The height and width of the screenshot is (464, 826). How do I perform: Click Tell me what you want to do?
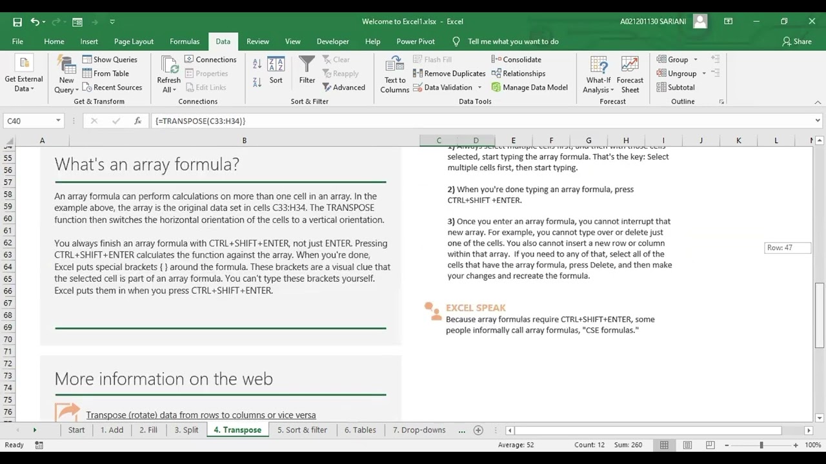coord(513,41)
